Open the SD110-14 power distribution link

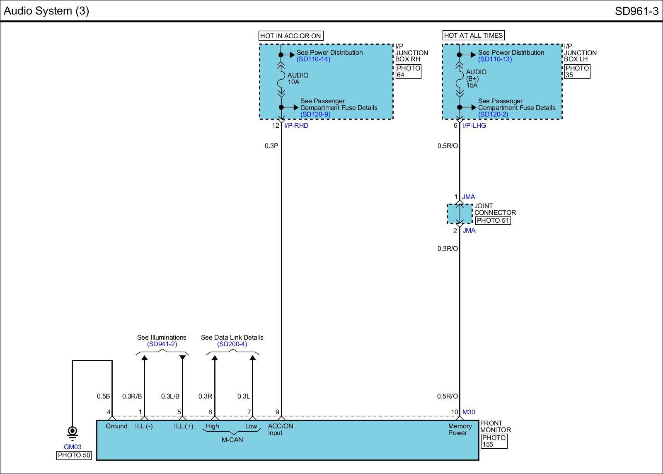[313, 59]
